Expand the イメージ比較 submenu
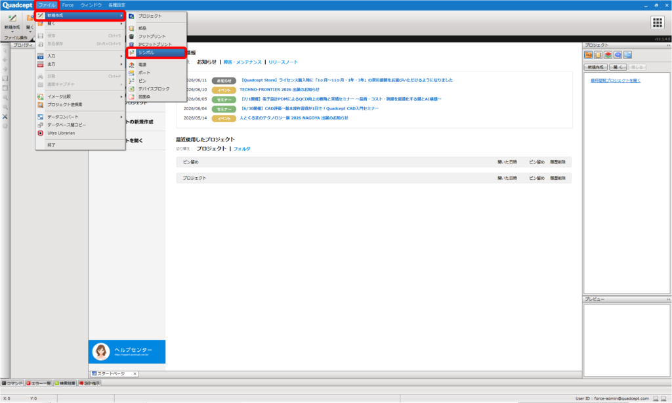This screenshot has width=672, height=403. point(80,96)
